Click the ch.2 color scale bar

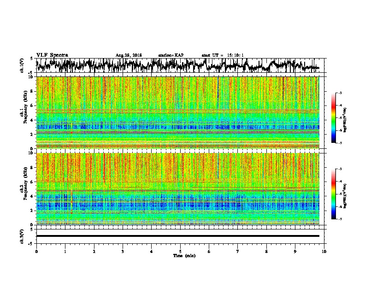333,194
